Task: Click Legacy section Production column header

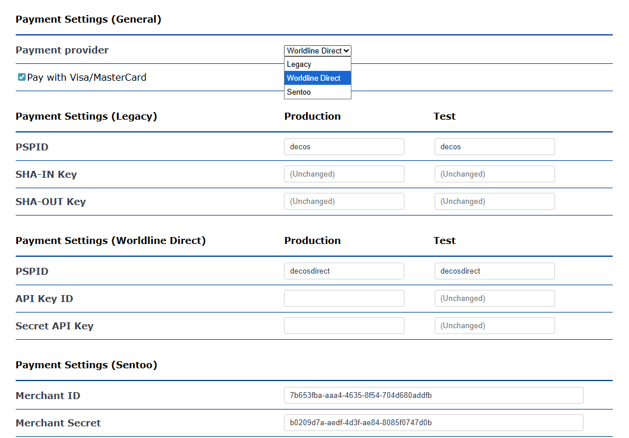Action: coord(312,116)
